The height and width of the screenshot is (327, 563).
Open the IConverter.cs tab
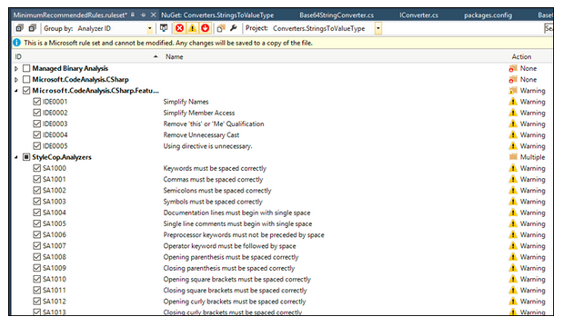(418, 15)
